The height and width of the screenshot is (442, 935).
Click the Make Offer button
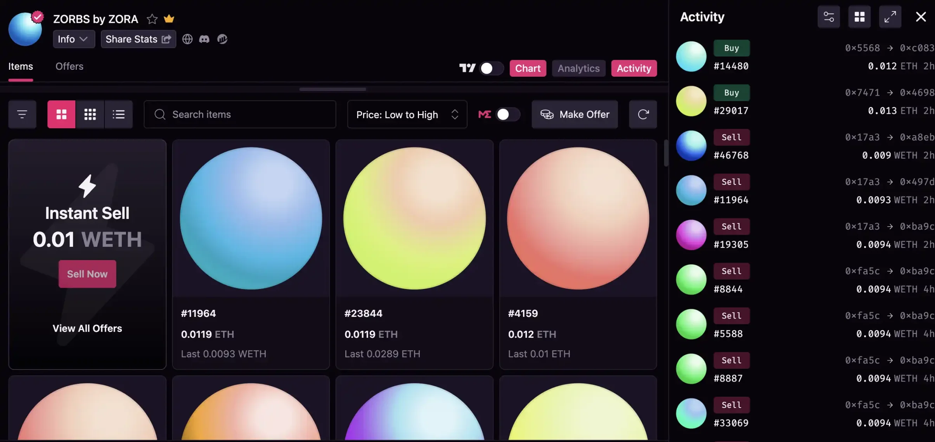coord(575,114)
